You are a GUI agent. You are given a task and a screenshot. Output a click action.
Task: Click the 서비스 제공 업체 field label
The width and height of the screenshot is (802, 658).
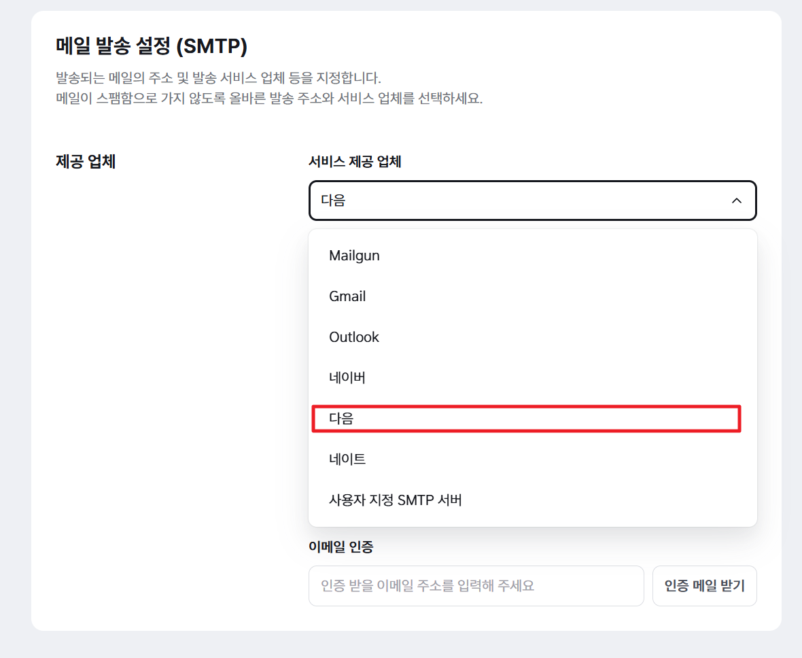point(355,162)
